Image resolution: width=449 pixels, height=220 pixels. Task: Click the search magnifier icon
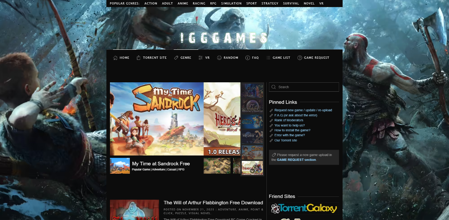tap(274, 87)
